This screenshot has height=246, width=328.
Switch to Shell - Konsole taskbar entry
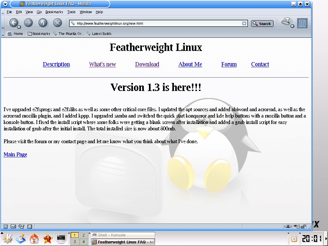[123, 235]
